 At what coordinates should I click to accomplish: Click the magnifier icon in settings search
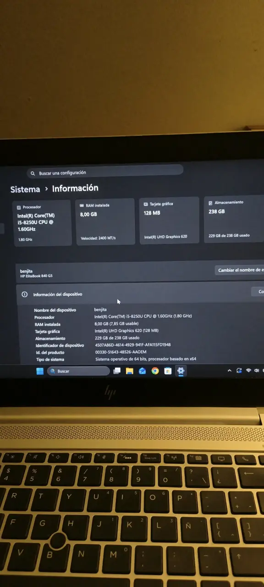(33, 173)
